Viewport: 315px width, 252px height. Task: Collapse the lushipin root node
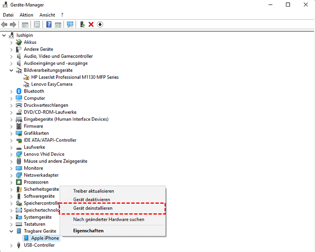point(4,35)
